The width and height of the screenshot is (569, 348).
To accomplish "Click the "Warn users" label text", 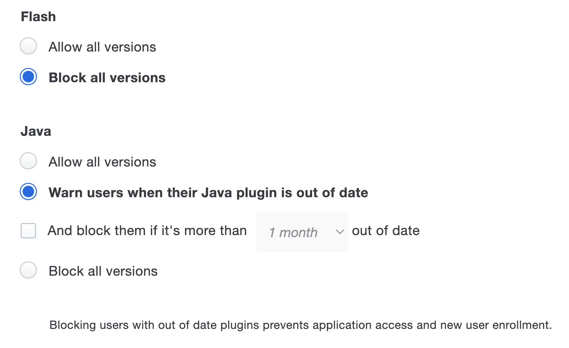I will coord(208,193).
